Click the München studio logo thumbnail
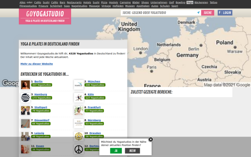The width and height of the screenshot is (251, 157). (79, 85)
